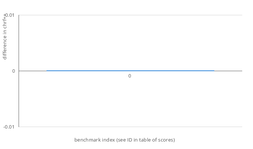Click the y-axis title 'difference in chrf++'
Viewport: 253px width, 149px height.
[5, 37]
